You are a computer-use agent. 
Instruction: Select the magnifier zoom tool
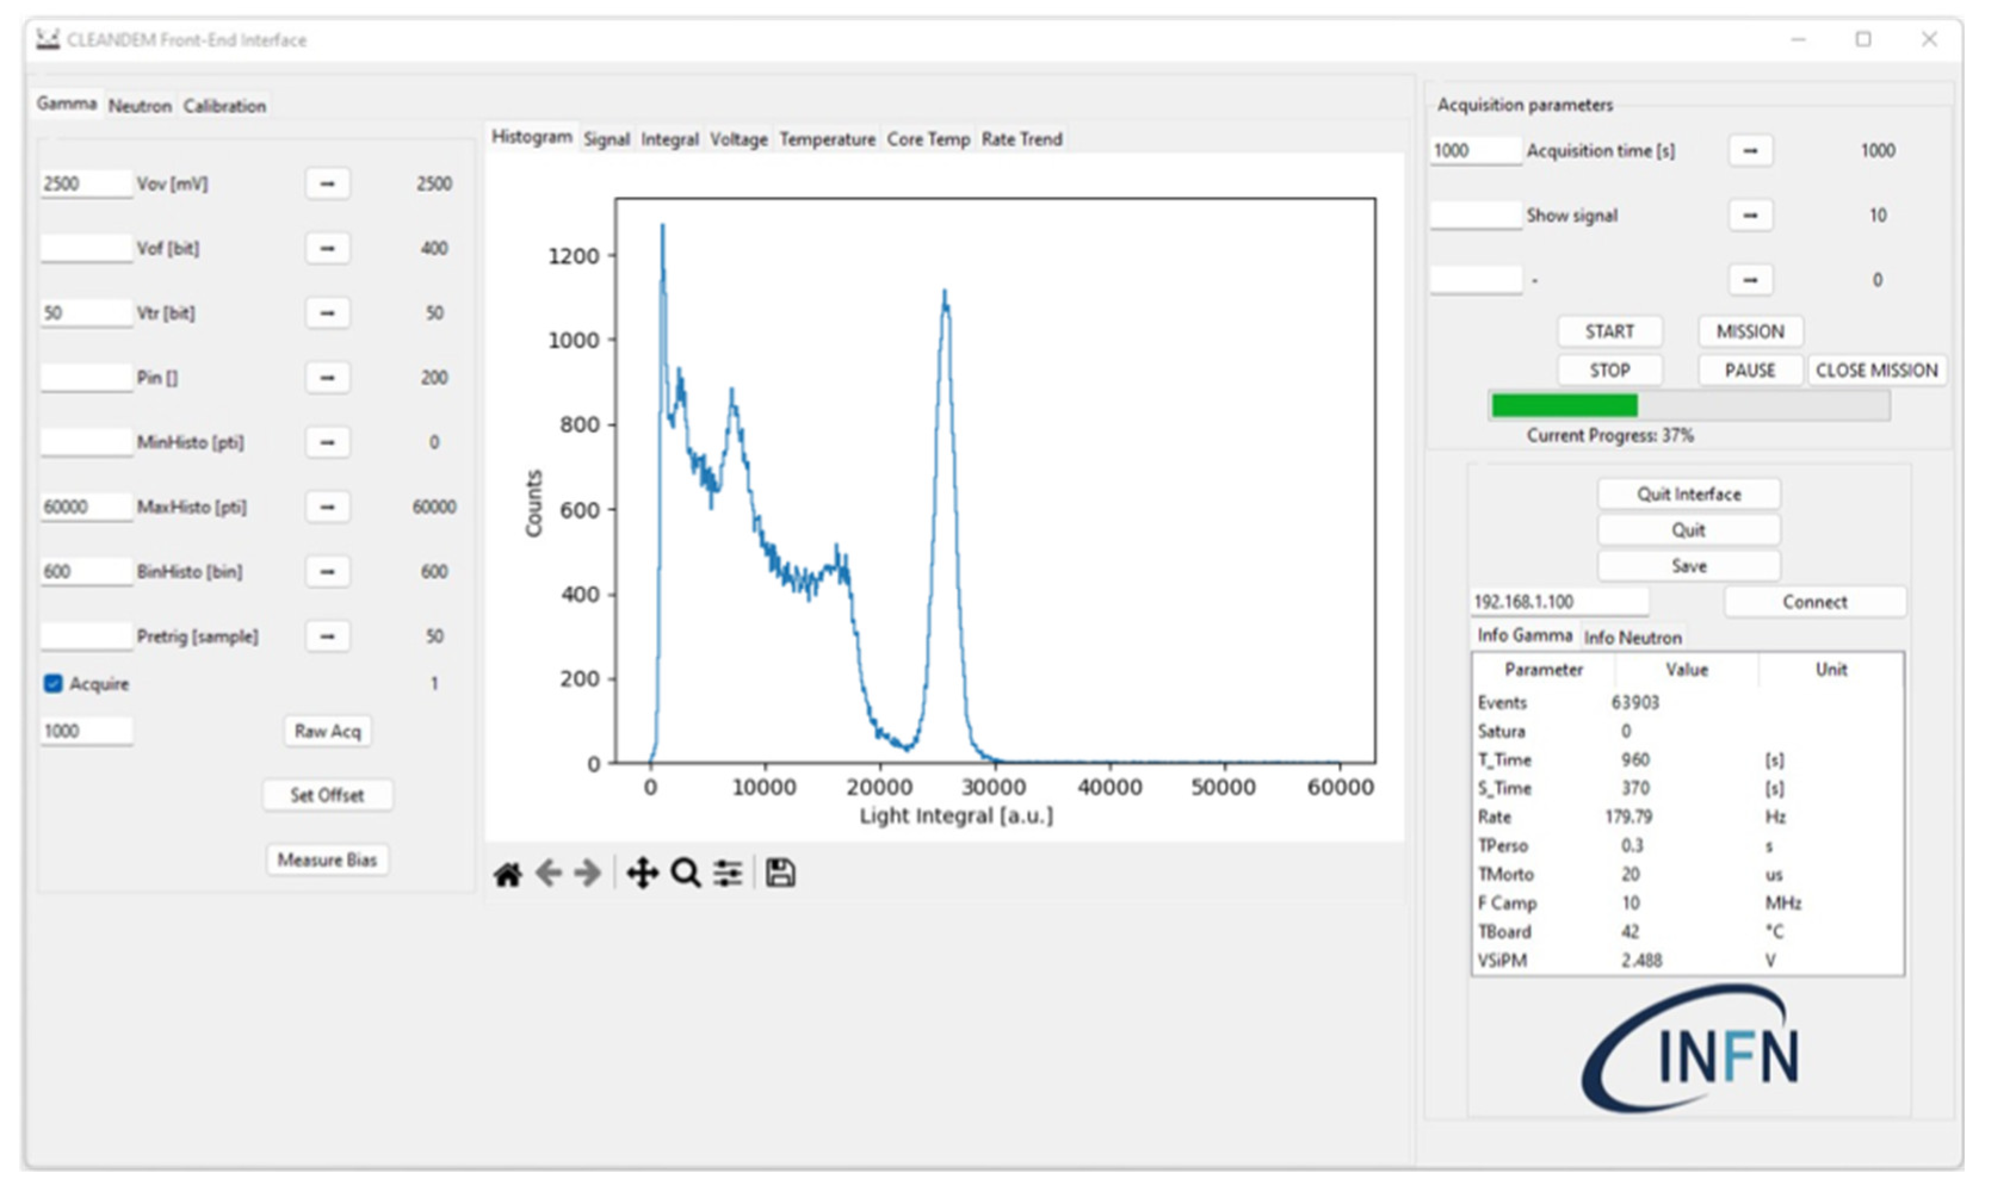pos(686,873)
